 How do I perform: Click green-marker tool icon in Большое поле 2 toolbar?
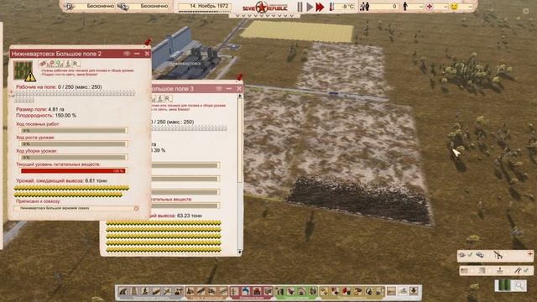pyautogui.click(x=60, y=64)
